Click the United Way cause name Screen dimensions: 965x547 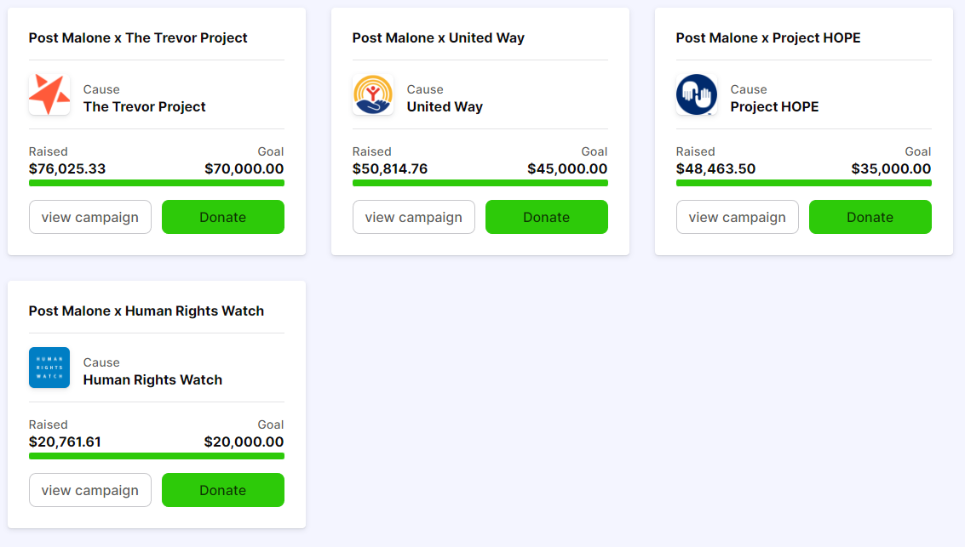click(x=445, y=107)
